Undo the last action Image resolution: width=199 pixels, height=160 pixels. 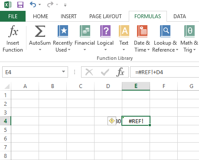[x=33, y=5]
